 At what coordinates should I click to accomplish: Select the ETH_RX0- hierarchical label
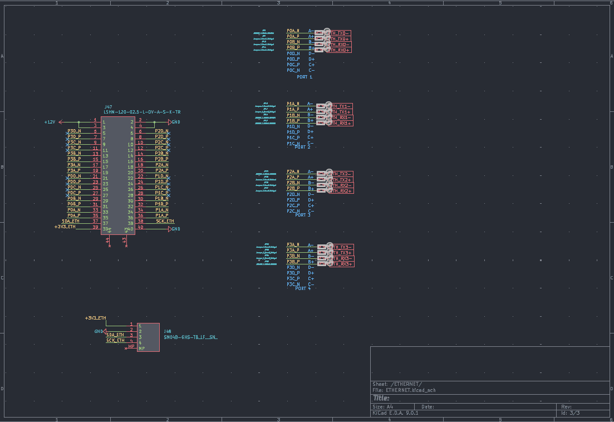coord(340,45)
